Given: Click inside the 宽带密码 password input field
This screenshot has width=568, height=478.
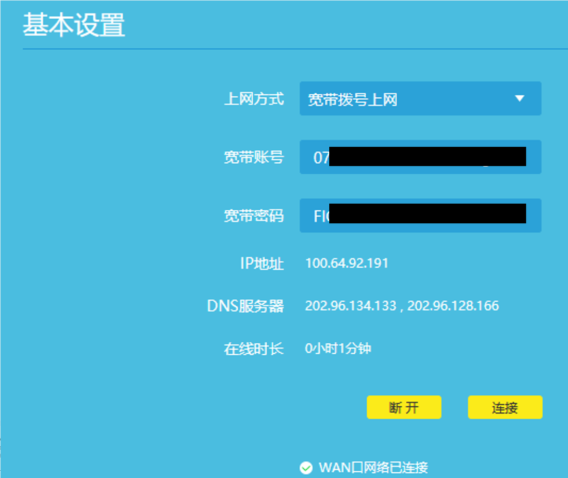Looking at the screenshot, I should point(420,215).
